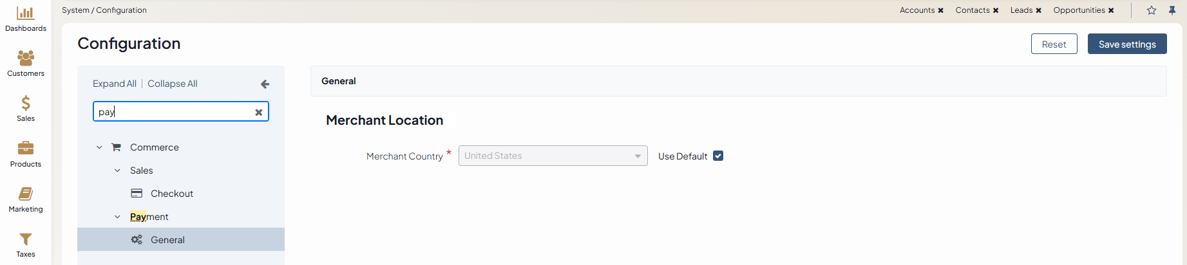Select General under Payment
This screenshot has width=1187, height=265.
point(167,240)
